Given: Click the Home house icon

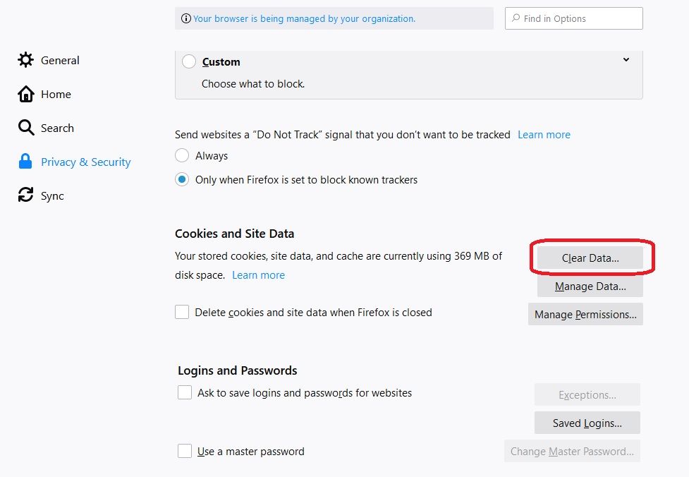Looking at the screenshot, I should pyautogui.click(x=25, y=94).
